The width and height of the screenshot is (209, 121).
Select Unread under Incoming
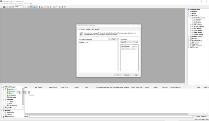tap(11, 101)
